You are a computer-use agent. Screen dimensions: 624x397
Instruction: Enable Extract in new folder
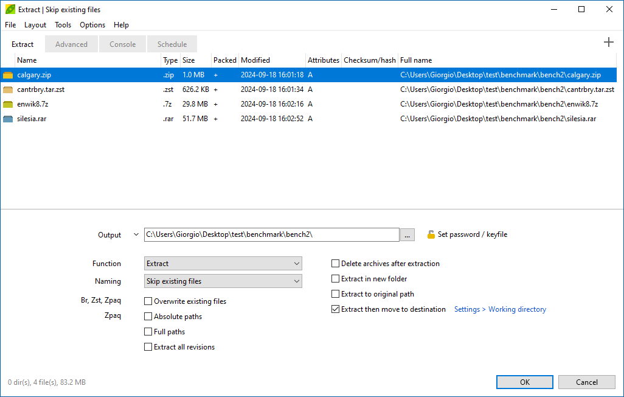pos(335,278)
